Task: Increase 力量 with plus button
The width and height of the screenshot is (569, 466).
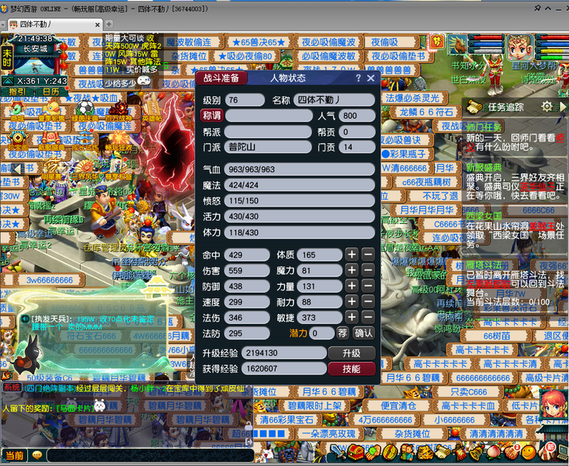Action: point(352,286)
